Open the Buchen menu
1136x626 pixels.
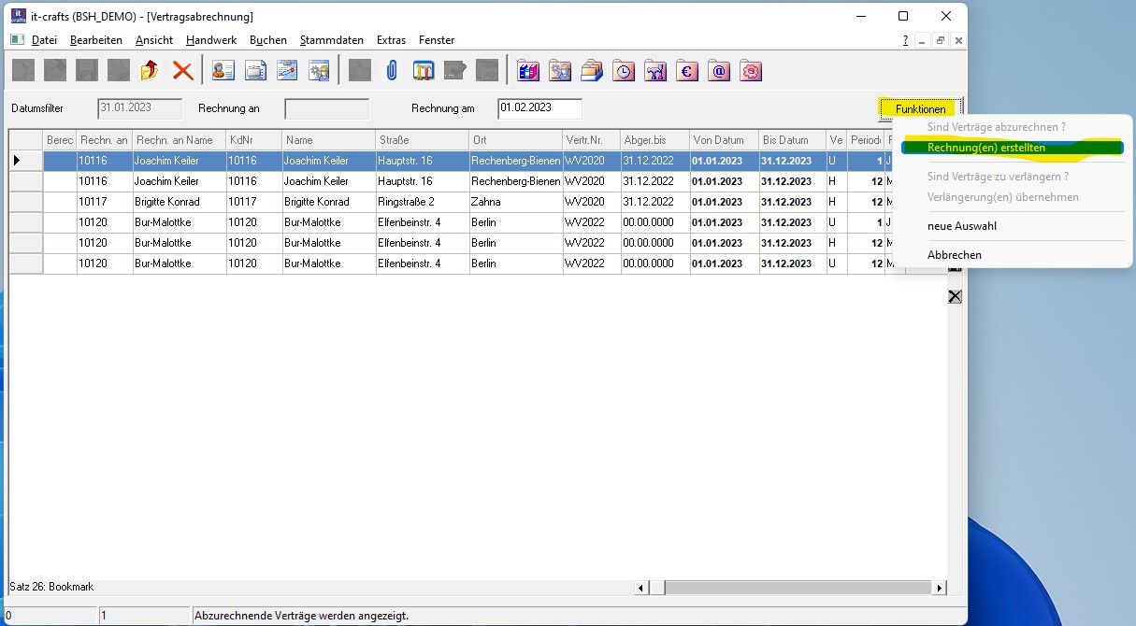click(x=268, y=40)
